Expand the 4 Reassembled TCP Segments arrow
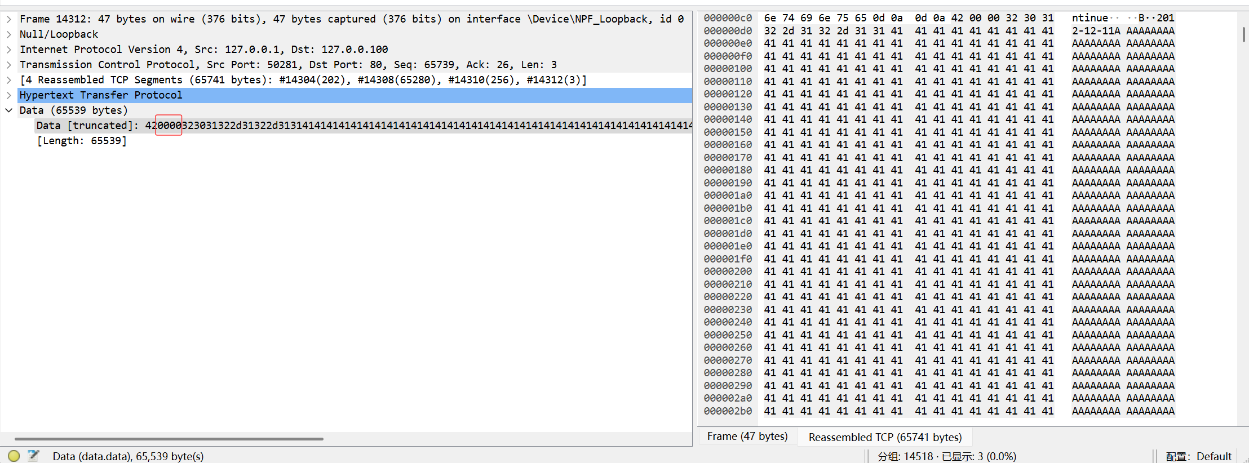The image size is (1249, 463). 9,80
